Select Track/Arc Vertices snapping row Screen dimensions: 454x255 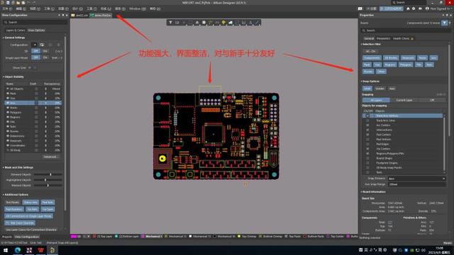(x=402, y=115)
